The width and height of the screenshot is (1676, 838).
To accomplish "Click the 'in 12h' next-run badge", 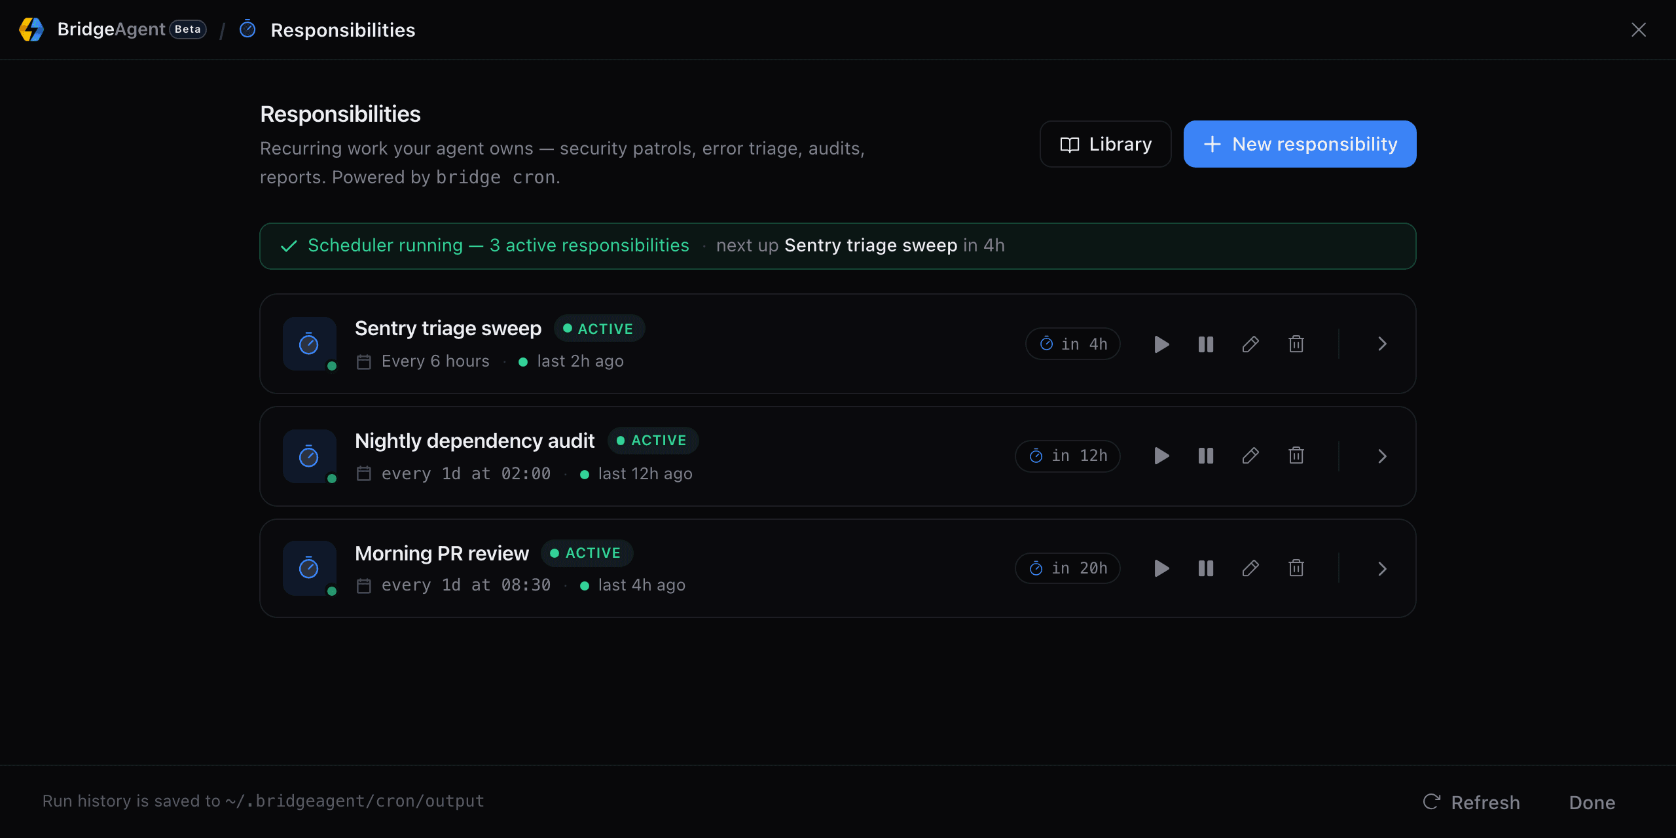I will click(1068, 456).
